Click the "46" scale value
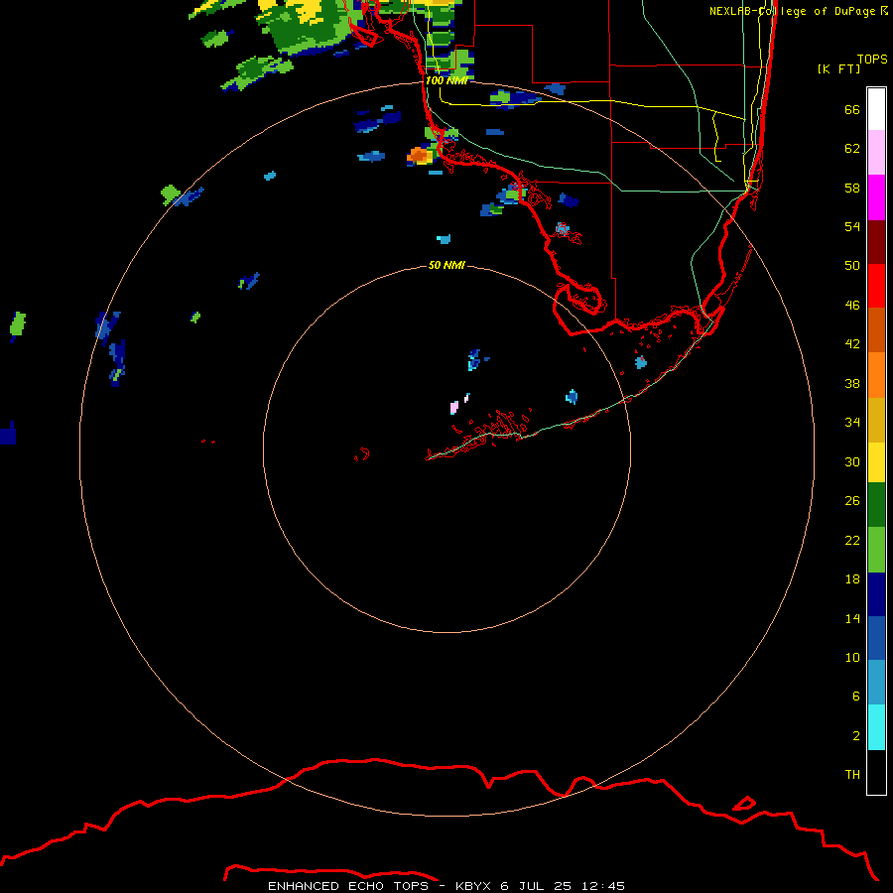893x893 pixels. pyautogui.click(x=852, y=306)
